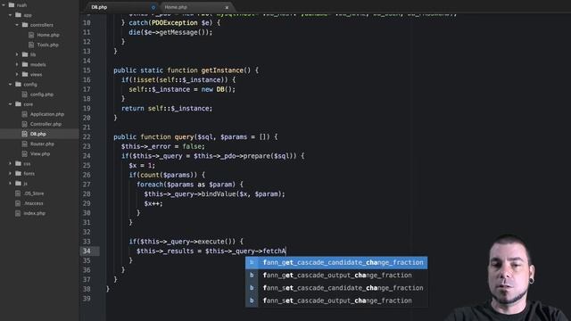Click 'prepare' call on line 24
This screenshot has width=571, height=321.
tap(257, 156)
